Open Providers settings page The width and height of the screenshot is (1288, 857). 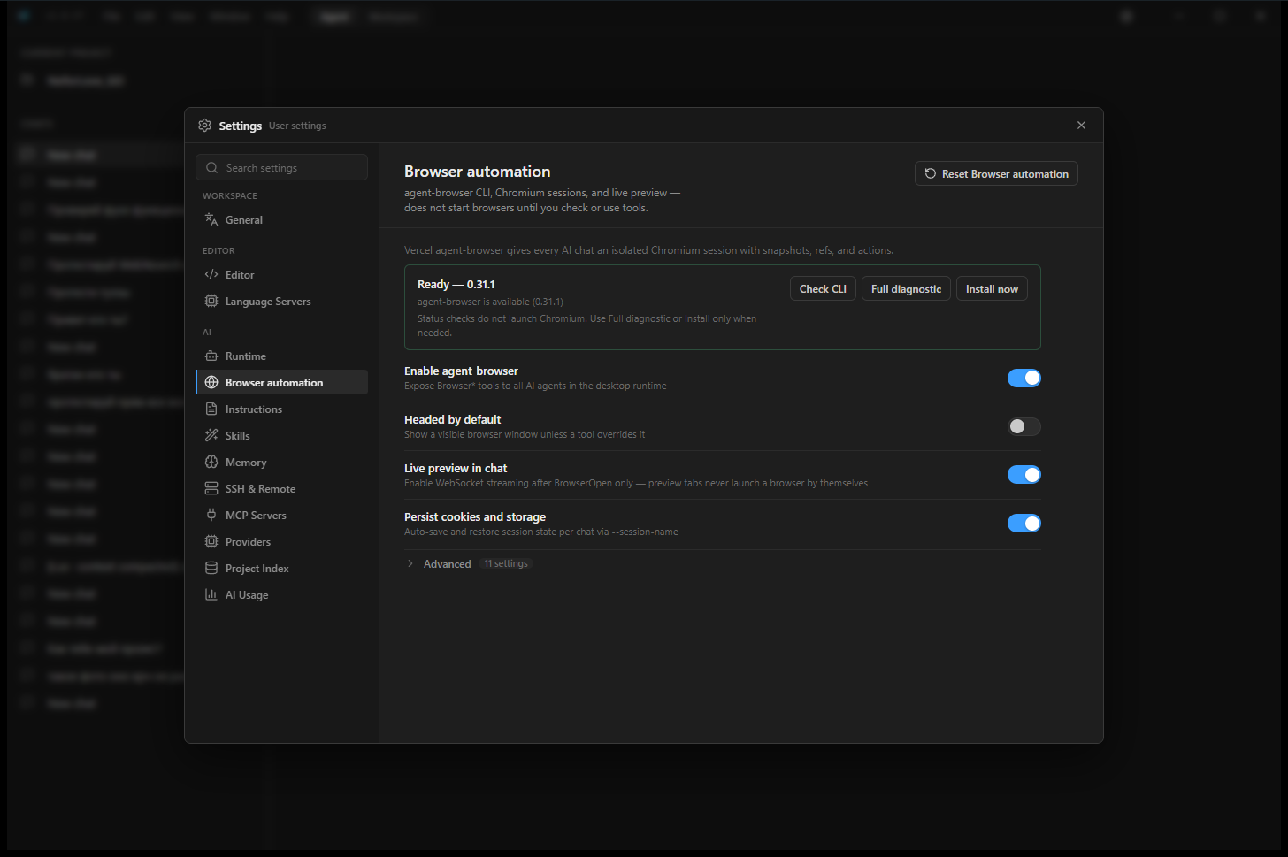281,542
